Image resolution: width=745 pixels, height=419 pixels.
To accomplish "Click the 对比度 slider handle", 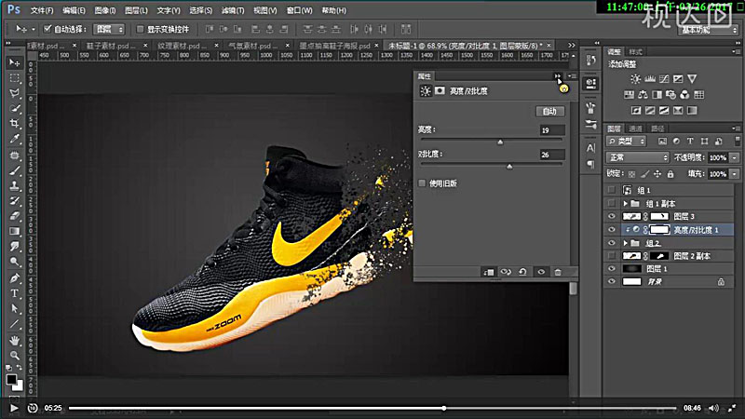I will tap(509, 167).
